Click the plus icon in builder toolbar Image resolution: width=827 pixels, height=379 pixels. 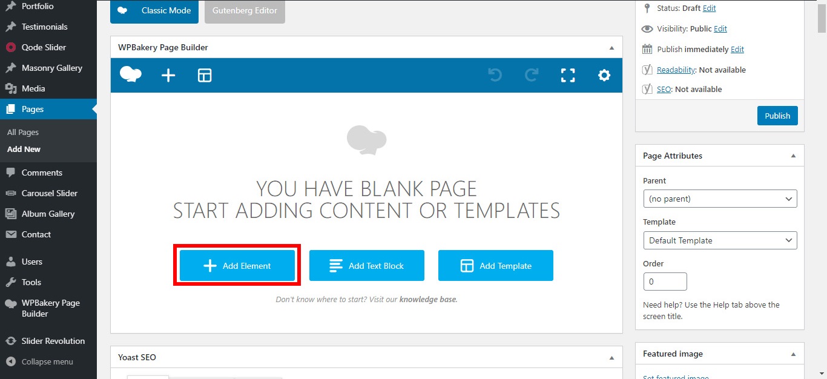pyautogui.click(x=168, y=75)
